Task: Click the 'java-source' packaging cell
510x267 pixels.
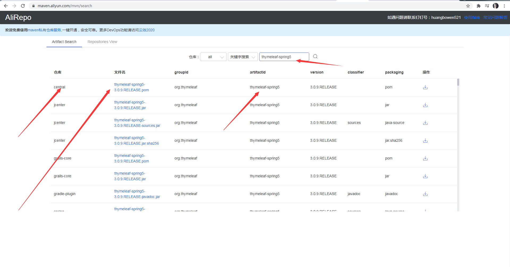Action: (395, 123)
